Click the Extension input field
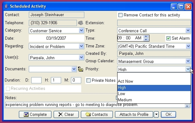 154,23
